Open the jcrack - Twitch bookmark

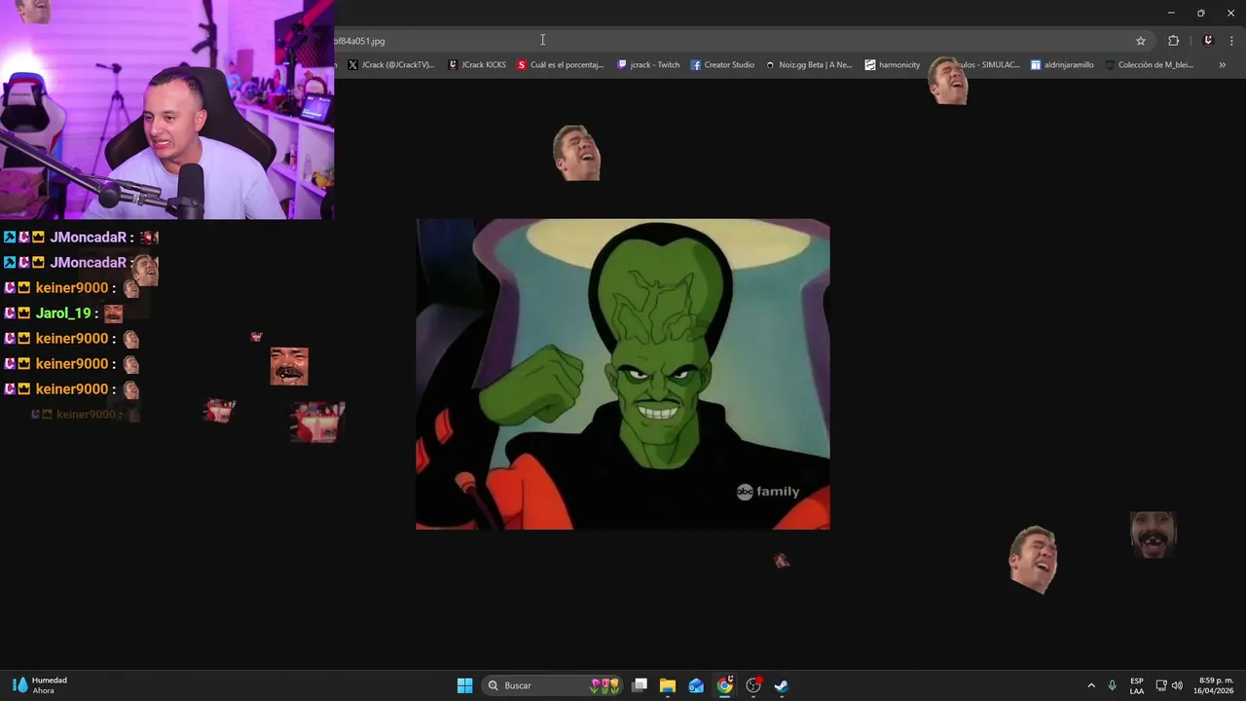(649, 65)
